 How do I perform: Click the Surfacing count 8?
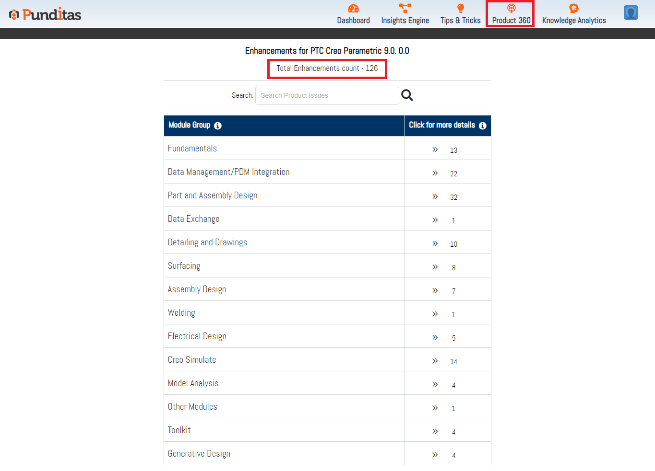pos(453,268)
